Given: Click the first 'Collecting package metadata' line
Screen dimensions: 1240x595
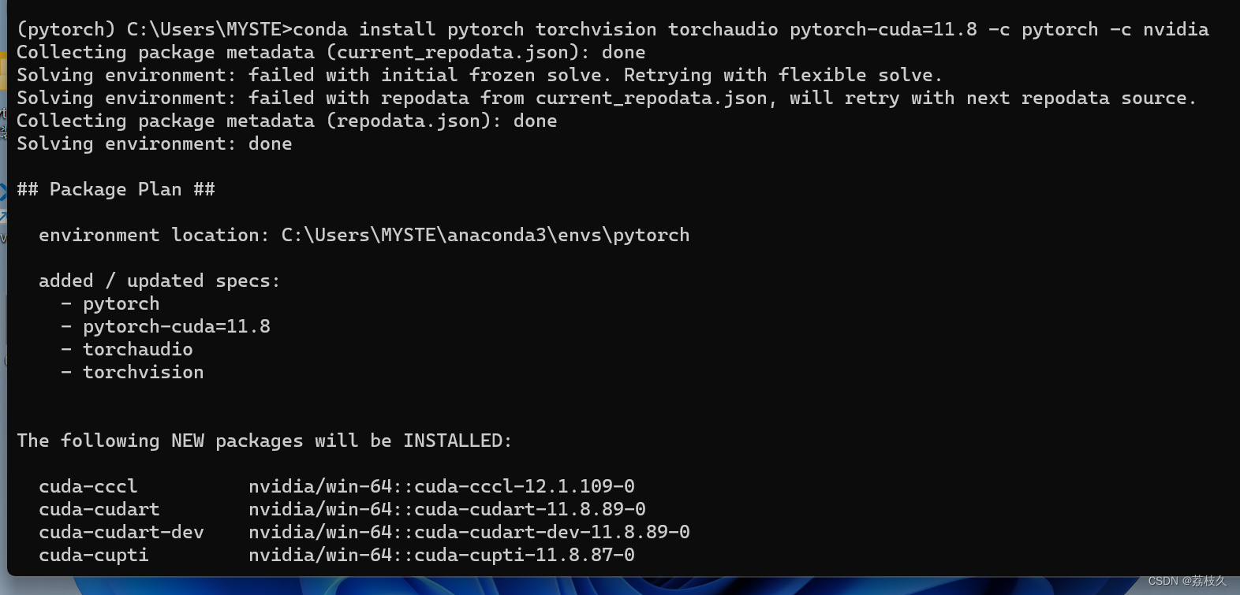Looking at the screenshot, I should pos(331,53).
